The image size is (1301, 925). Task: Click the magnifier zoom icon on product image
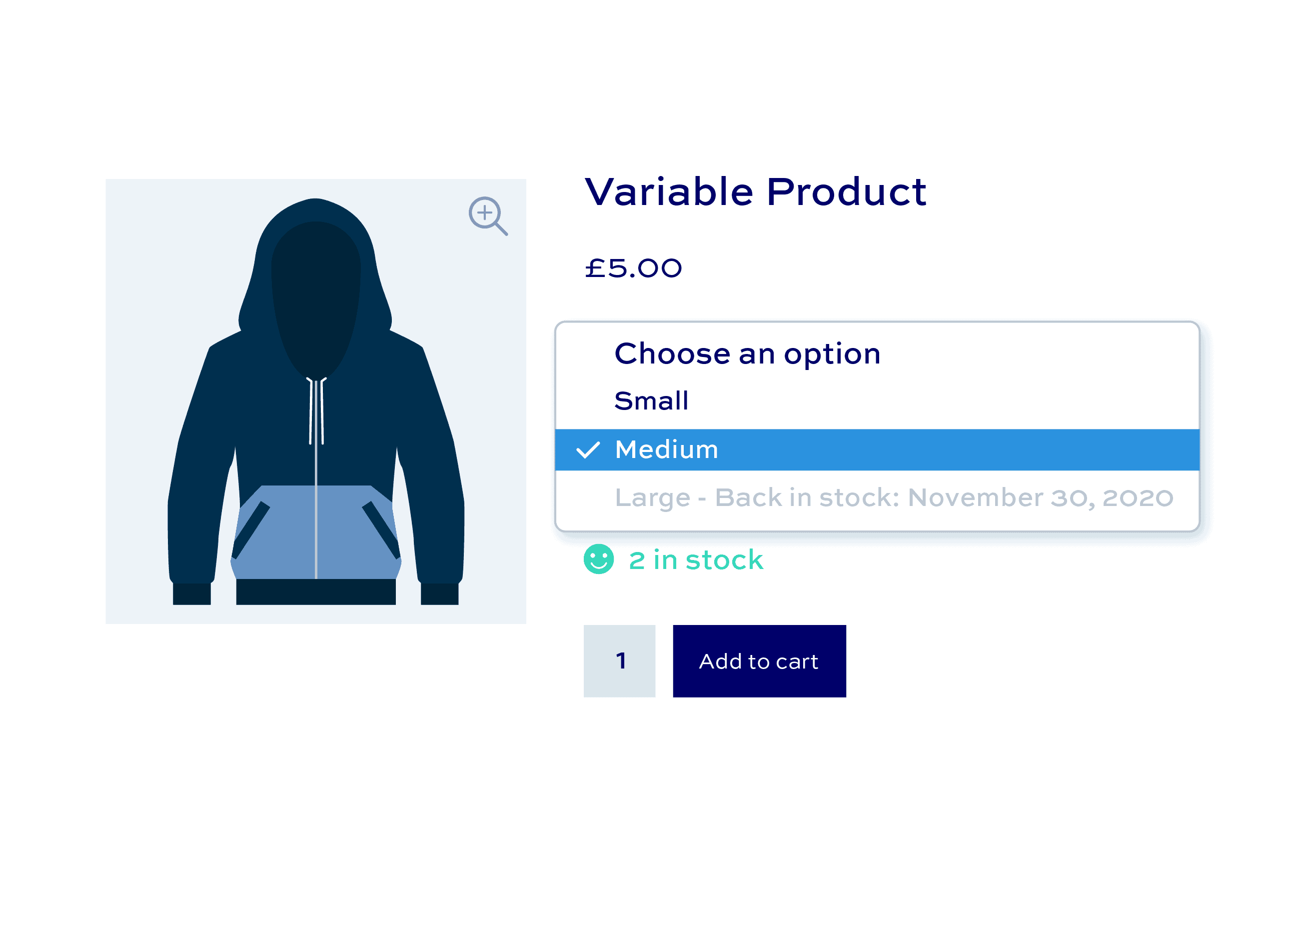click(x=487, y=216)
